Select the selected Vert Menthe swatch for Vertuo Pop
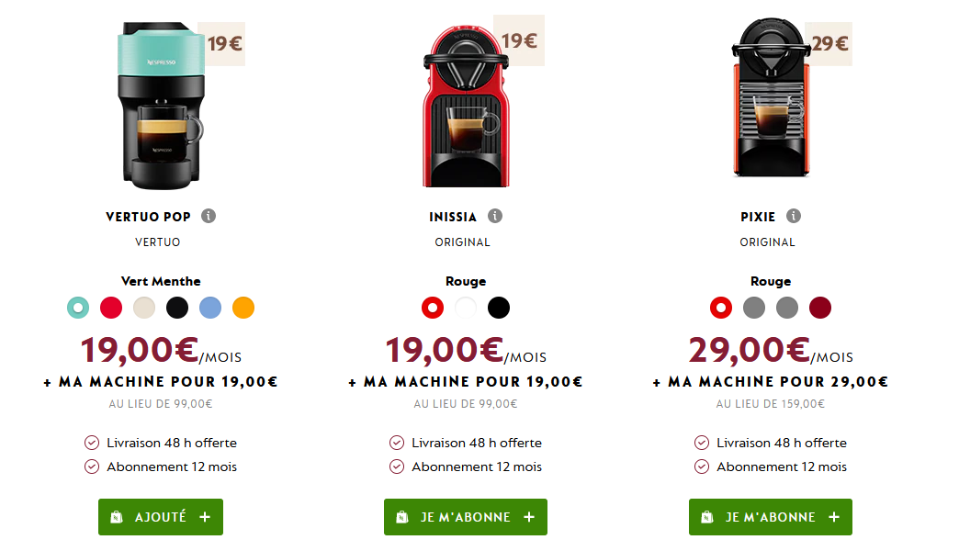The width and height of the screenshot is (959, 551). tap(78, 308)
